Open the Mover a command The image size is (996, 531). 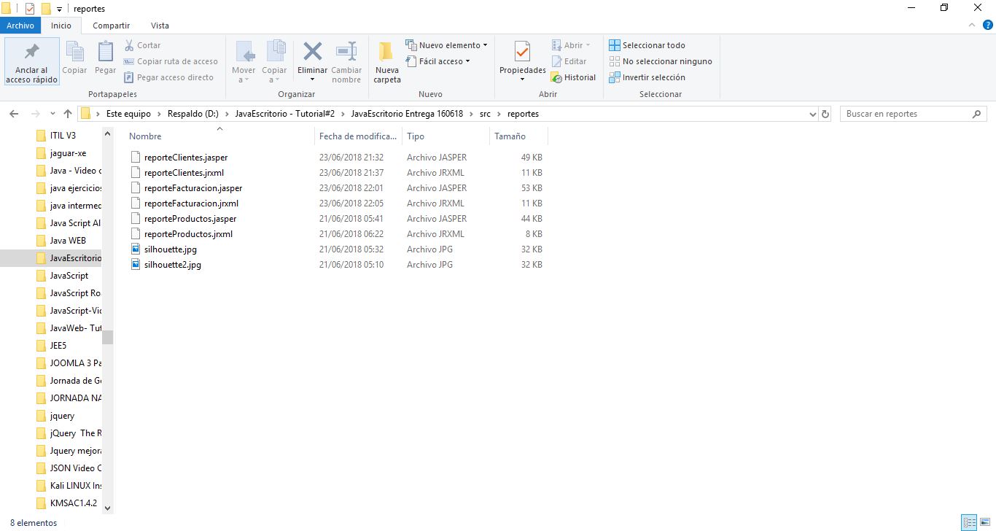click(244, 61)
